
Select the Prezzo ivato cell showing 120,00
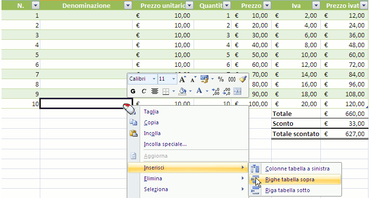[x=344, y=104]
